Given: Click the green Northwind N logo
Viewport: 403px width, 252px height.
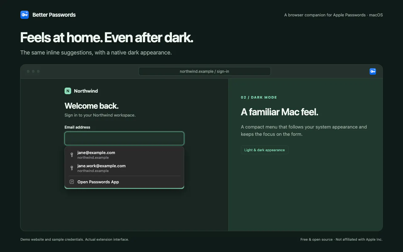Looking at the screenshot, I should tap(68, 91).
